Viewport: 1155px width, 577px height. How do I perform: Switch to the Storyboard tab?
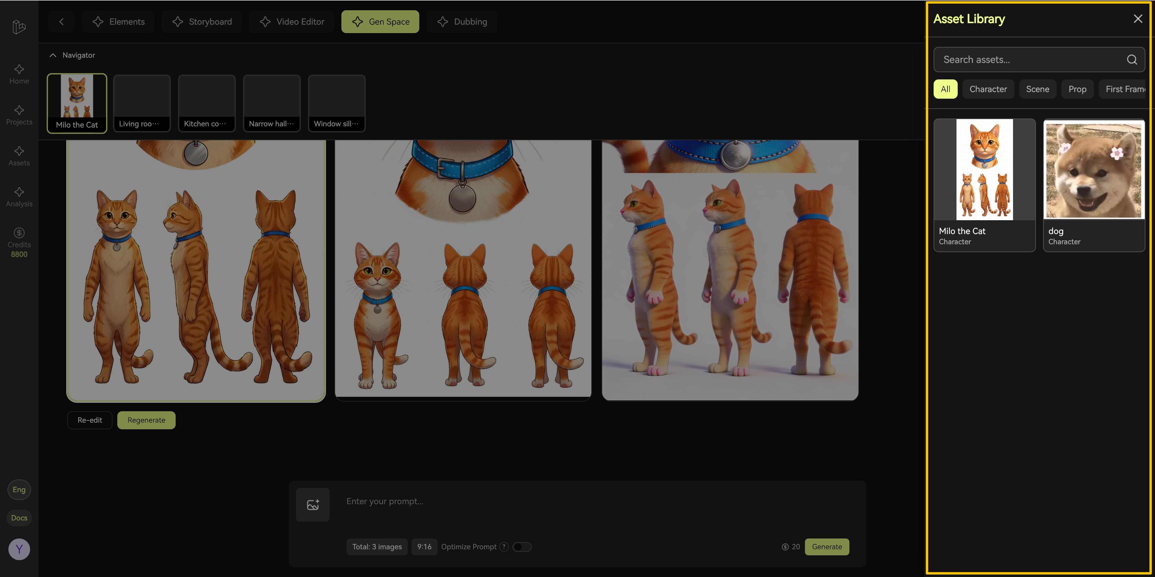click(202, 22)
